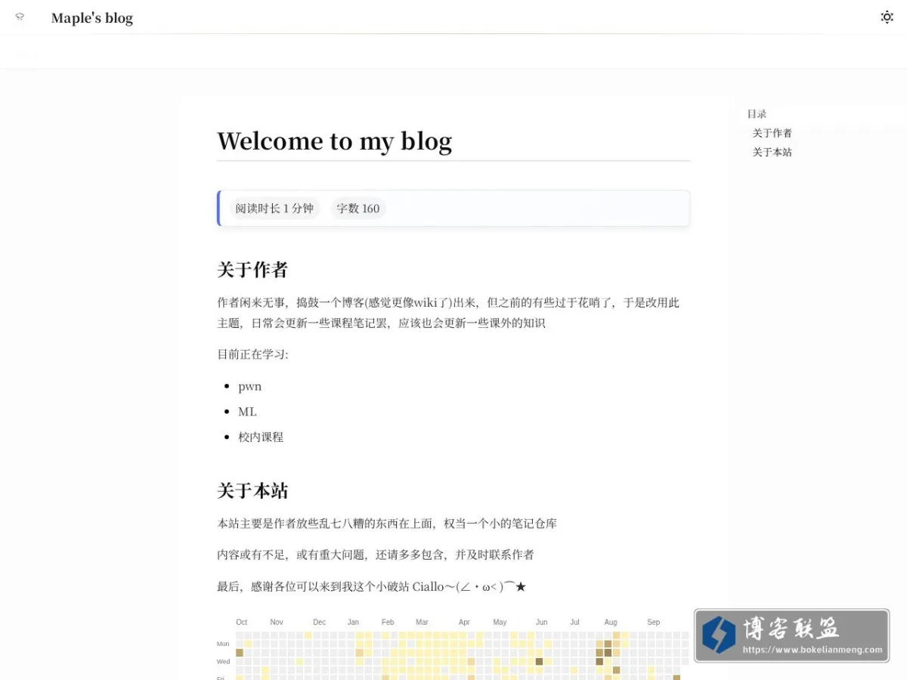Jump to 关于作者 in the table of contents
Screen dimensions: 907x680
click(772, 133)
